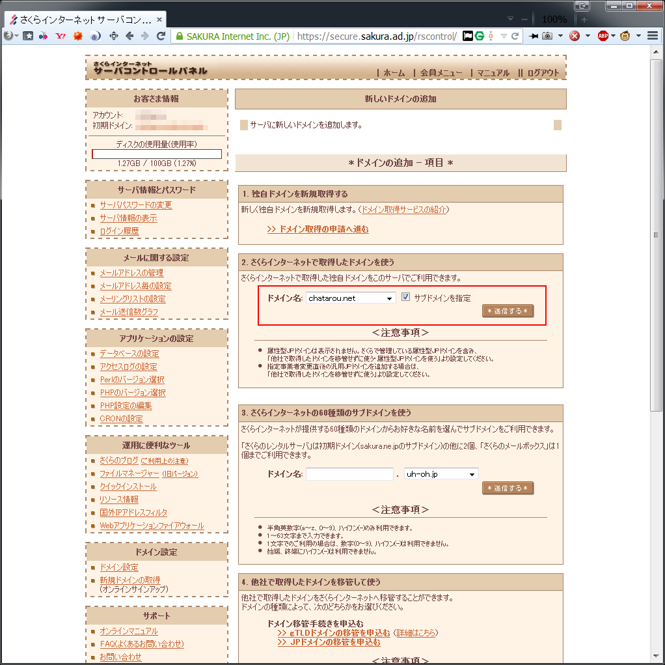This screenshot has width=665, height=665.
Task: Click the Adblock Plus ABP icon
Action: 603,36
